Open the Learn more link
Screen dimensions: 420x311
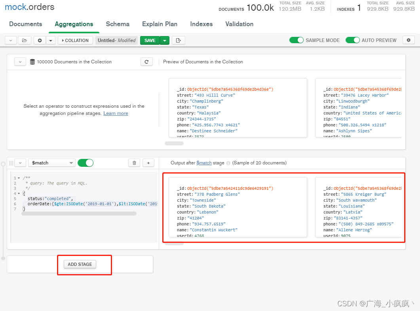click(x=116, y=113)
